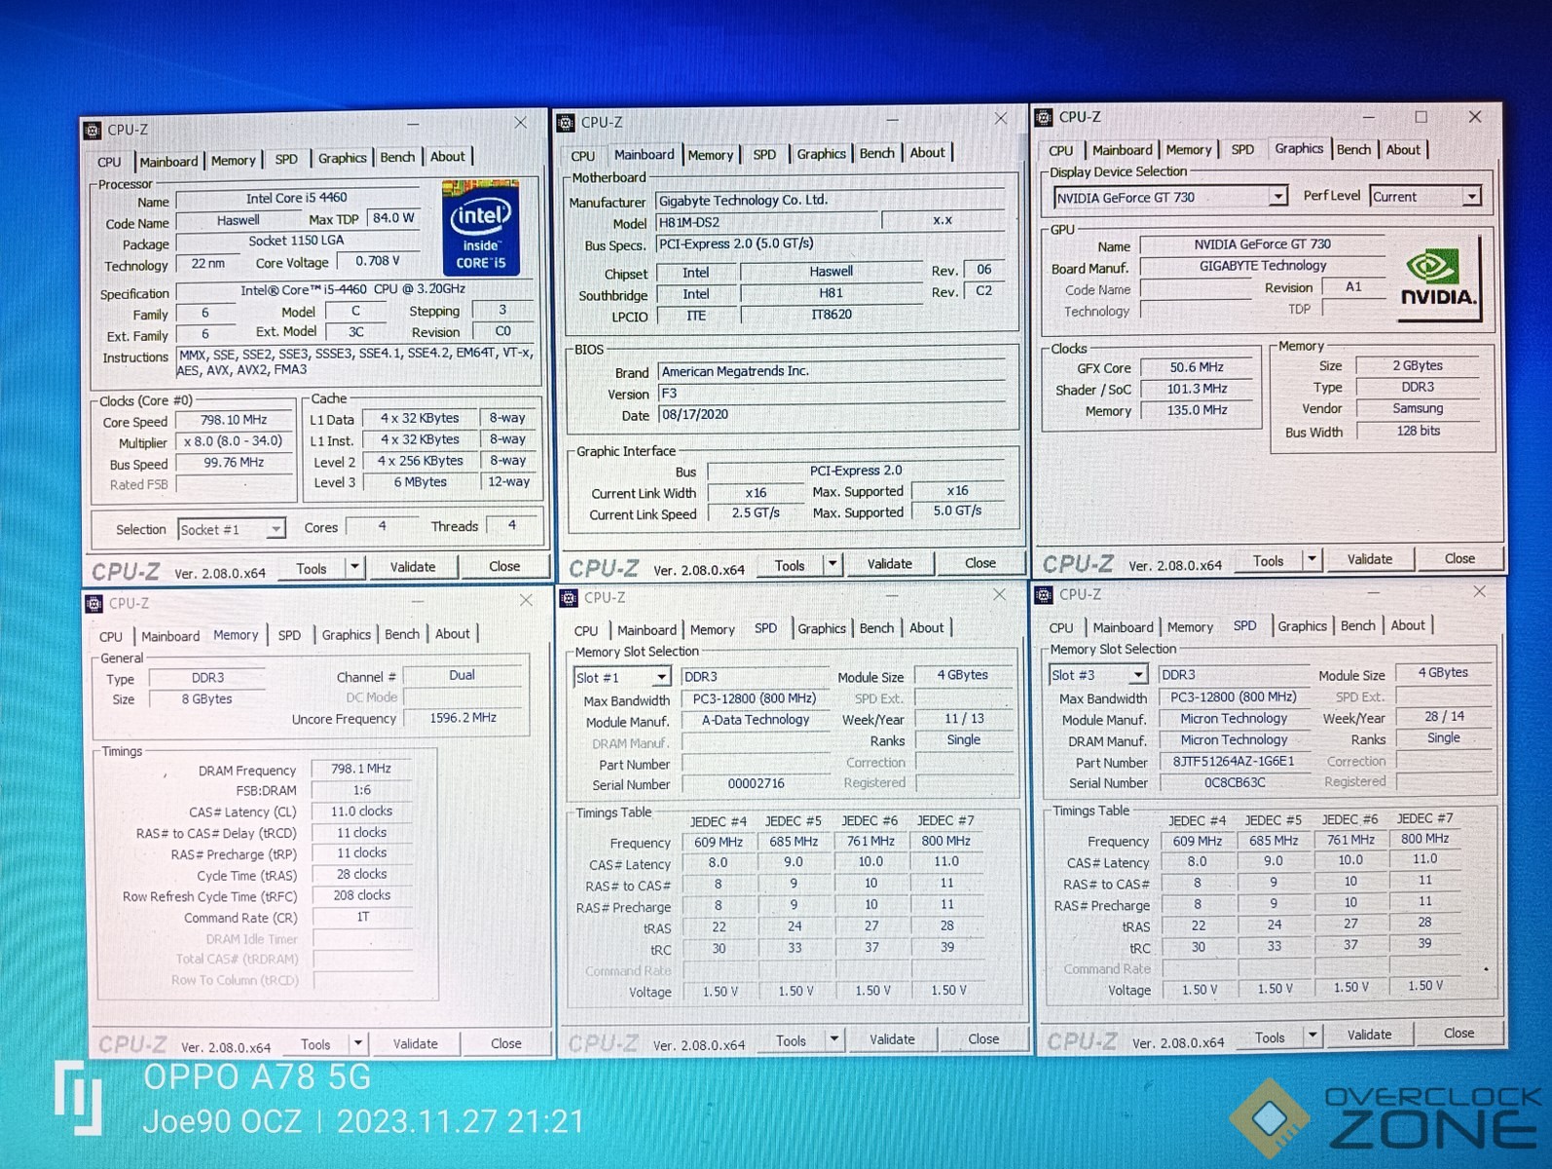The width and height of the screenshot is (1552, 1169).
Task: Click part number 8JTF51264AZ-1G6E1
Action: point(1234,762)
